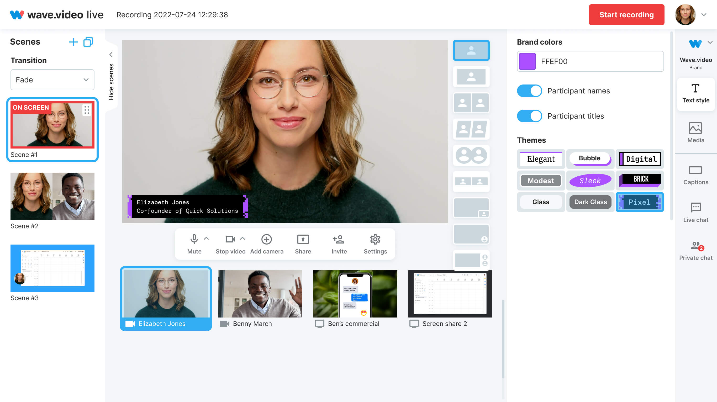Expand the Transition type dropdown
The image size is (717, 402).
(x=52, y=79)
